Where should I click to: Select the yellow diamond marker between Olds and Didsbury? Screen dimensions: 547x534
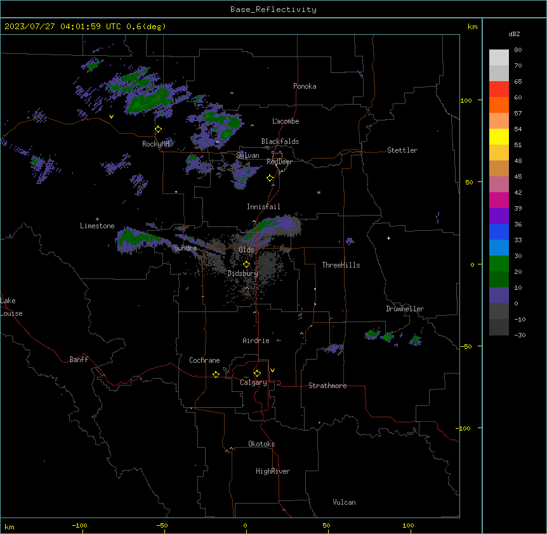(247, 264)
